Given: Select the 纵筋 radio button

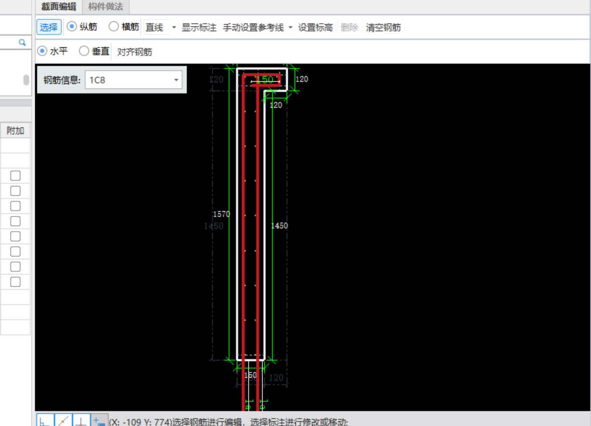Looking at the screenshot, I should (x=72, y=26).
